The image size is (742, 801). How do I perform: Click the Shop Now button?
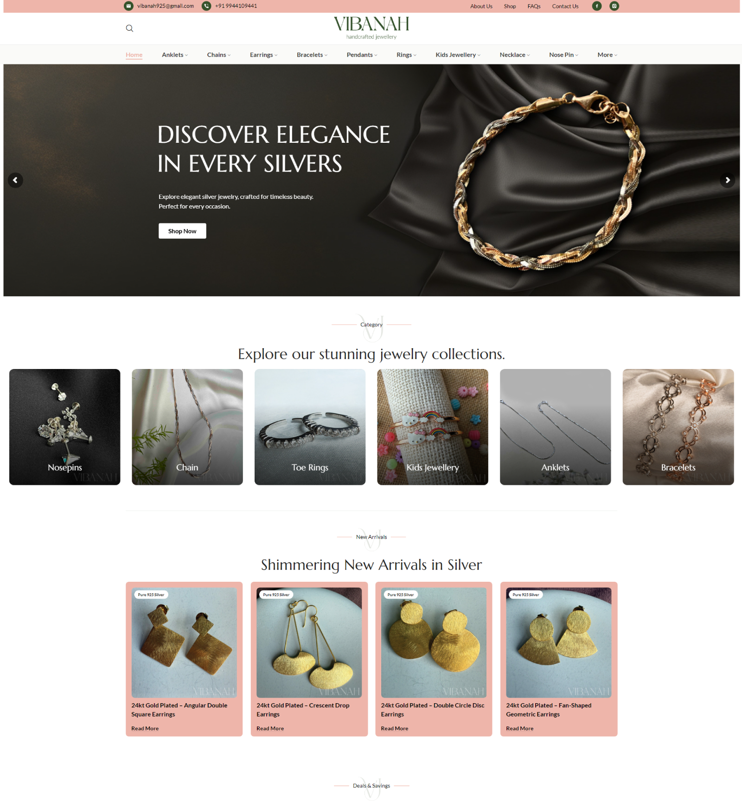pyautogui.click(x=182, y=231)
